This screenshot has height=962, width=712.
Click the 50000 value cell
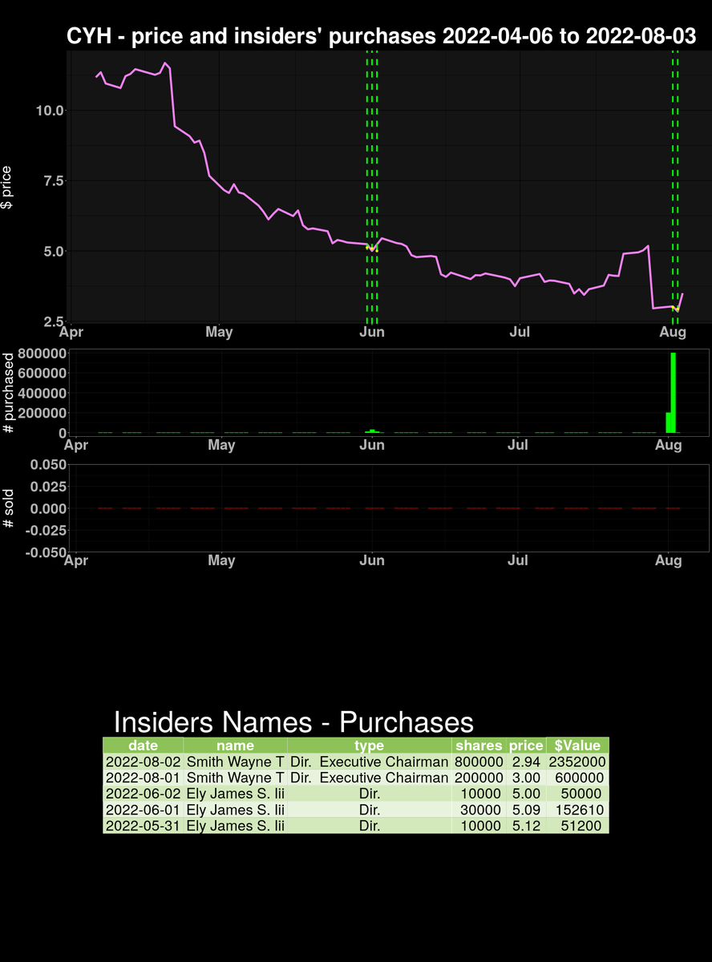point(577,793)
